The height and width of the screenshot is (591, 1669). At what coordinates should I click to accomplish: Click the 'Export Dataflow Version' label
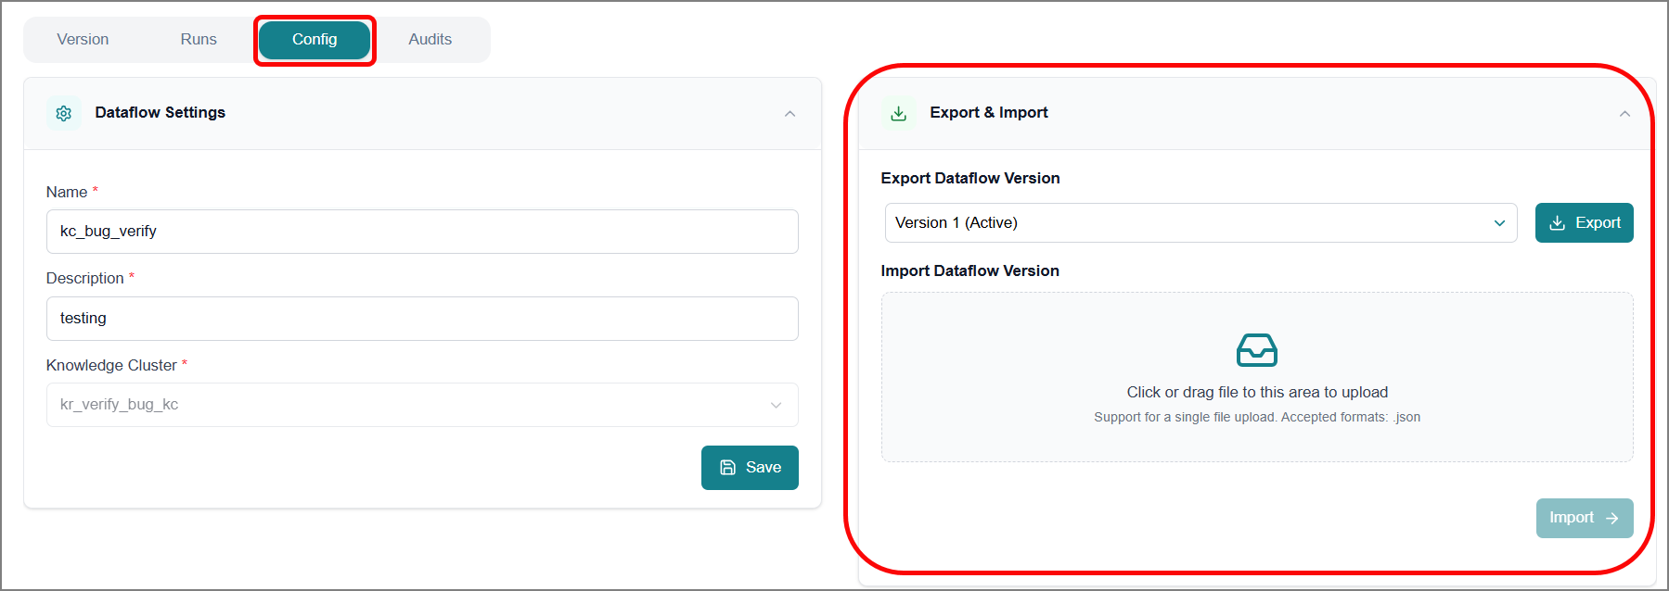coord(970,178)
